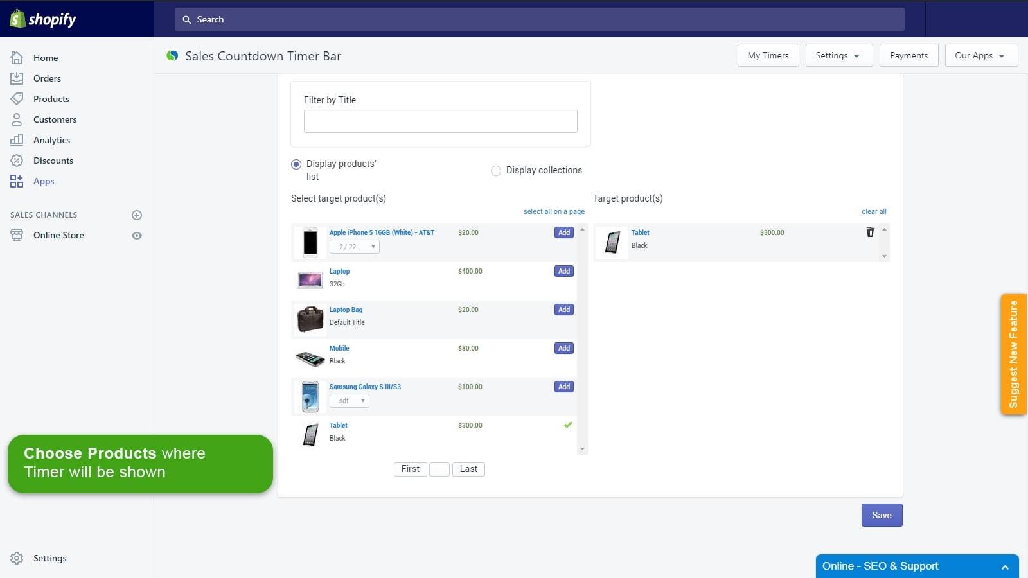1028x578 pixels.
Task: Go to First page of products
Action: 410,469
